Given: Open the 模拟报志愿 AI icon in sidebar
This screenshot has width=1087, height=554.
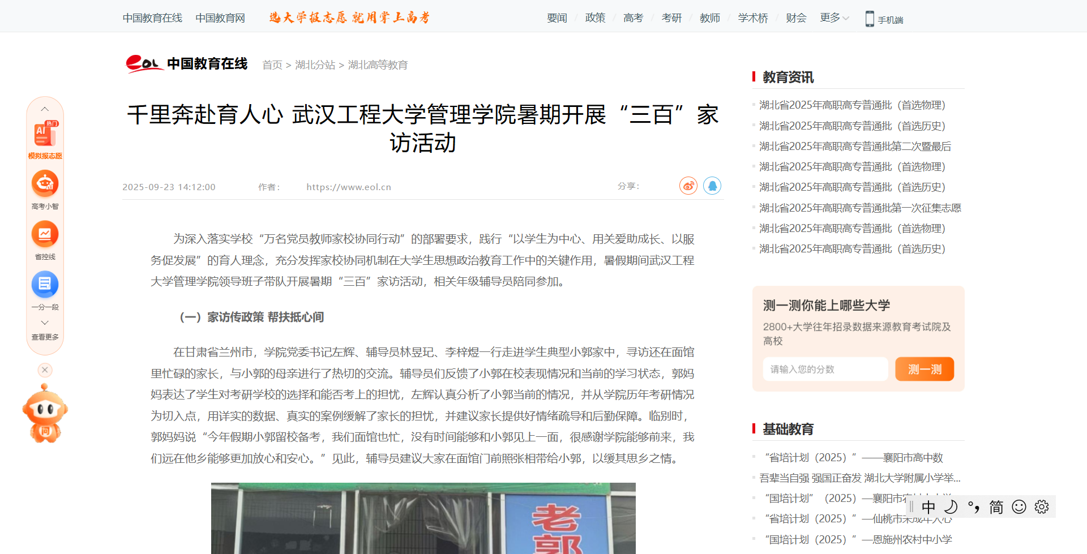Looking at the screenshot, I should [x=45, y=140].
